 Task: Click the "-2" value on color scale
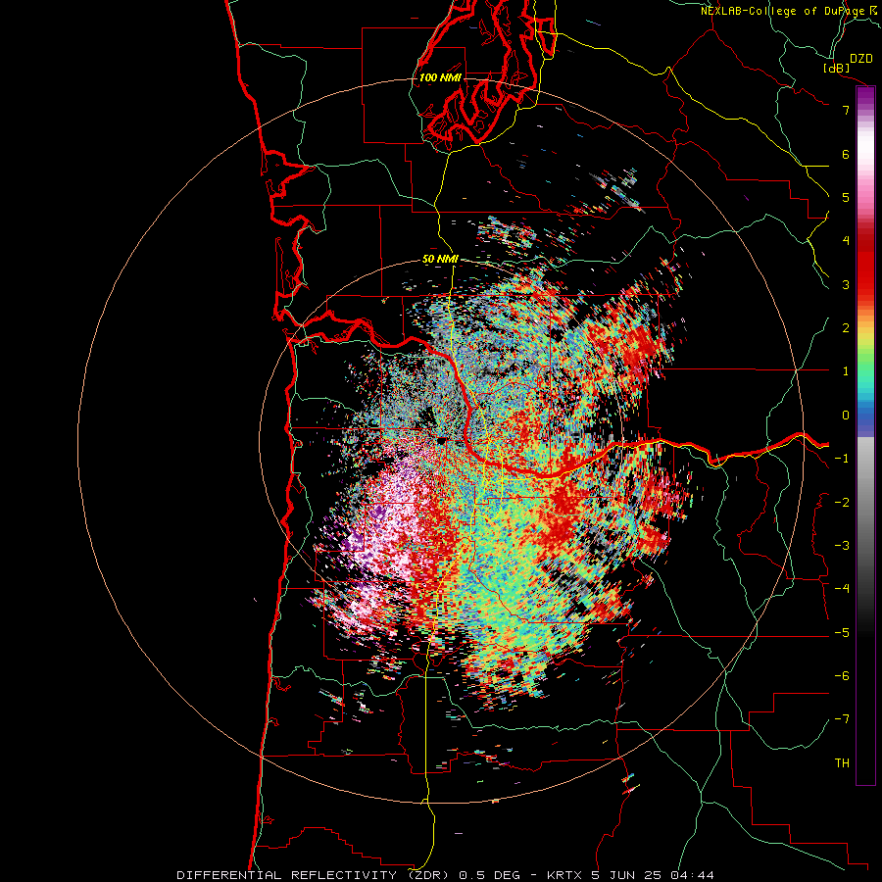click(842, 503)
